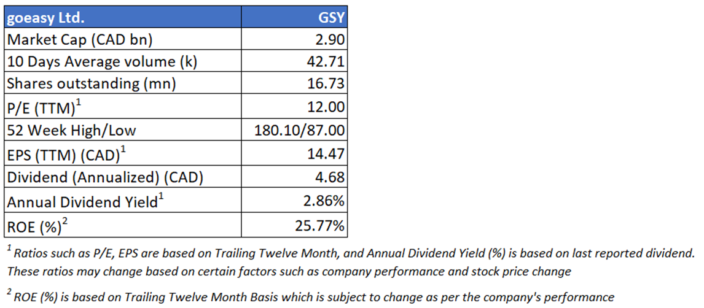Click the ROE trailing twelve month footnote
704x308 pixels.
click(x=306, y=297)
